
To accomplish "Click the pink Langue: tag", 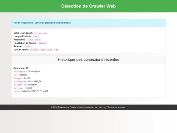I will (x=18, y=78).
